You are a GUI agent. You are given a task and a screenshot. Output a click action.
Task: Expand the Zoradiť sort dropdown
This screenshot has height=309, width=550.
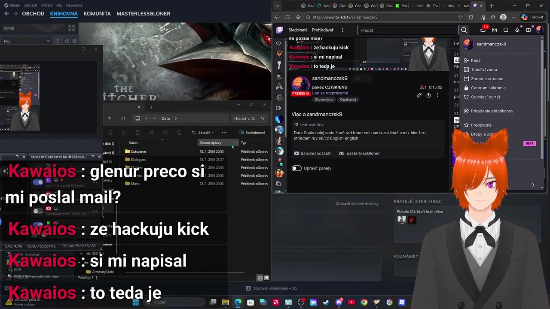click(x=203, y=133)
